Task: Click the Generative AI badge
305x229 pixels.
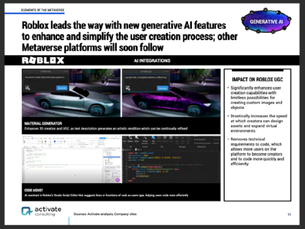Action: click(266, 21)
